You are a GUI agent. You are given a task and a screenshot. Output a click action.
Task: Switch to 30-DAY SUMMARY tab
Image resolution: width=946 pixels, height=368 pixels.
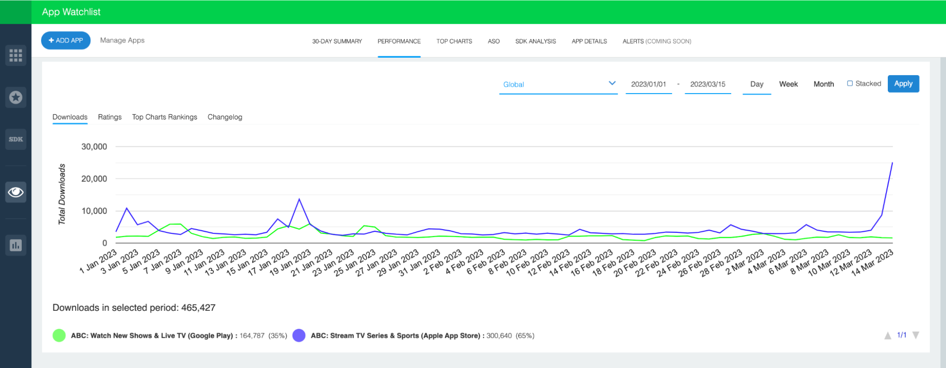[337, 42]
